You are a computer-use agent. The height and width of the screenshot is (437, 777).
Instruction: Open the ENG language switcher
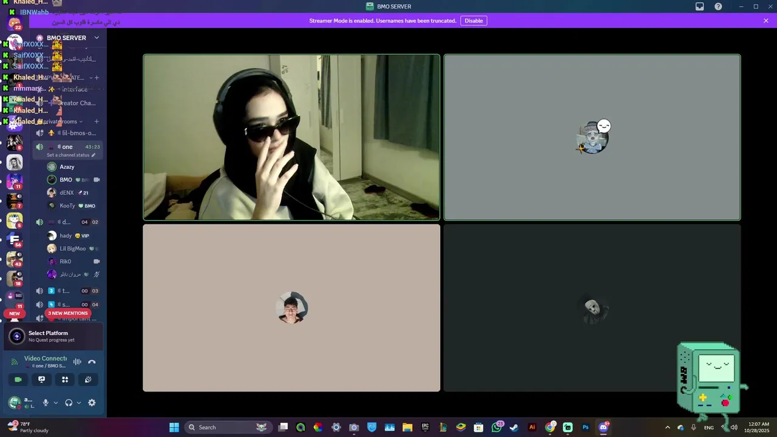709,427
